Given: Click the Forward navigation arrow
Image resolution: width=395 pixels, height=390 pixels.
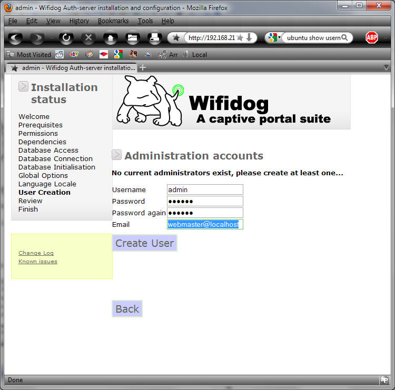Looking at the screenshot, I should 37,38.
